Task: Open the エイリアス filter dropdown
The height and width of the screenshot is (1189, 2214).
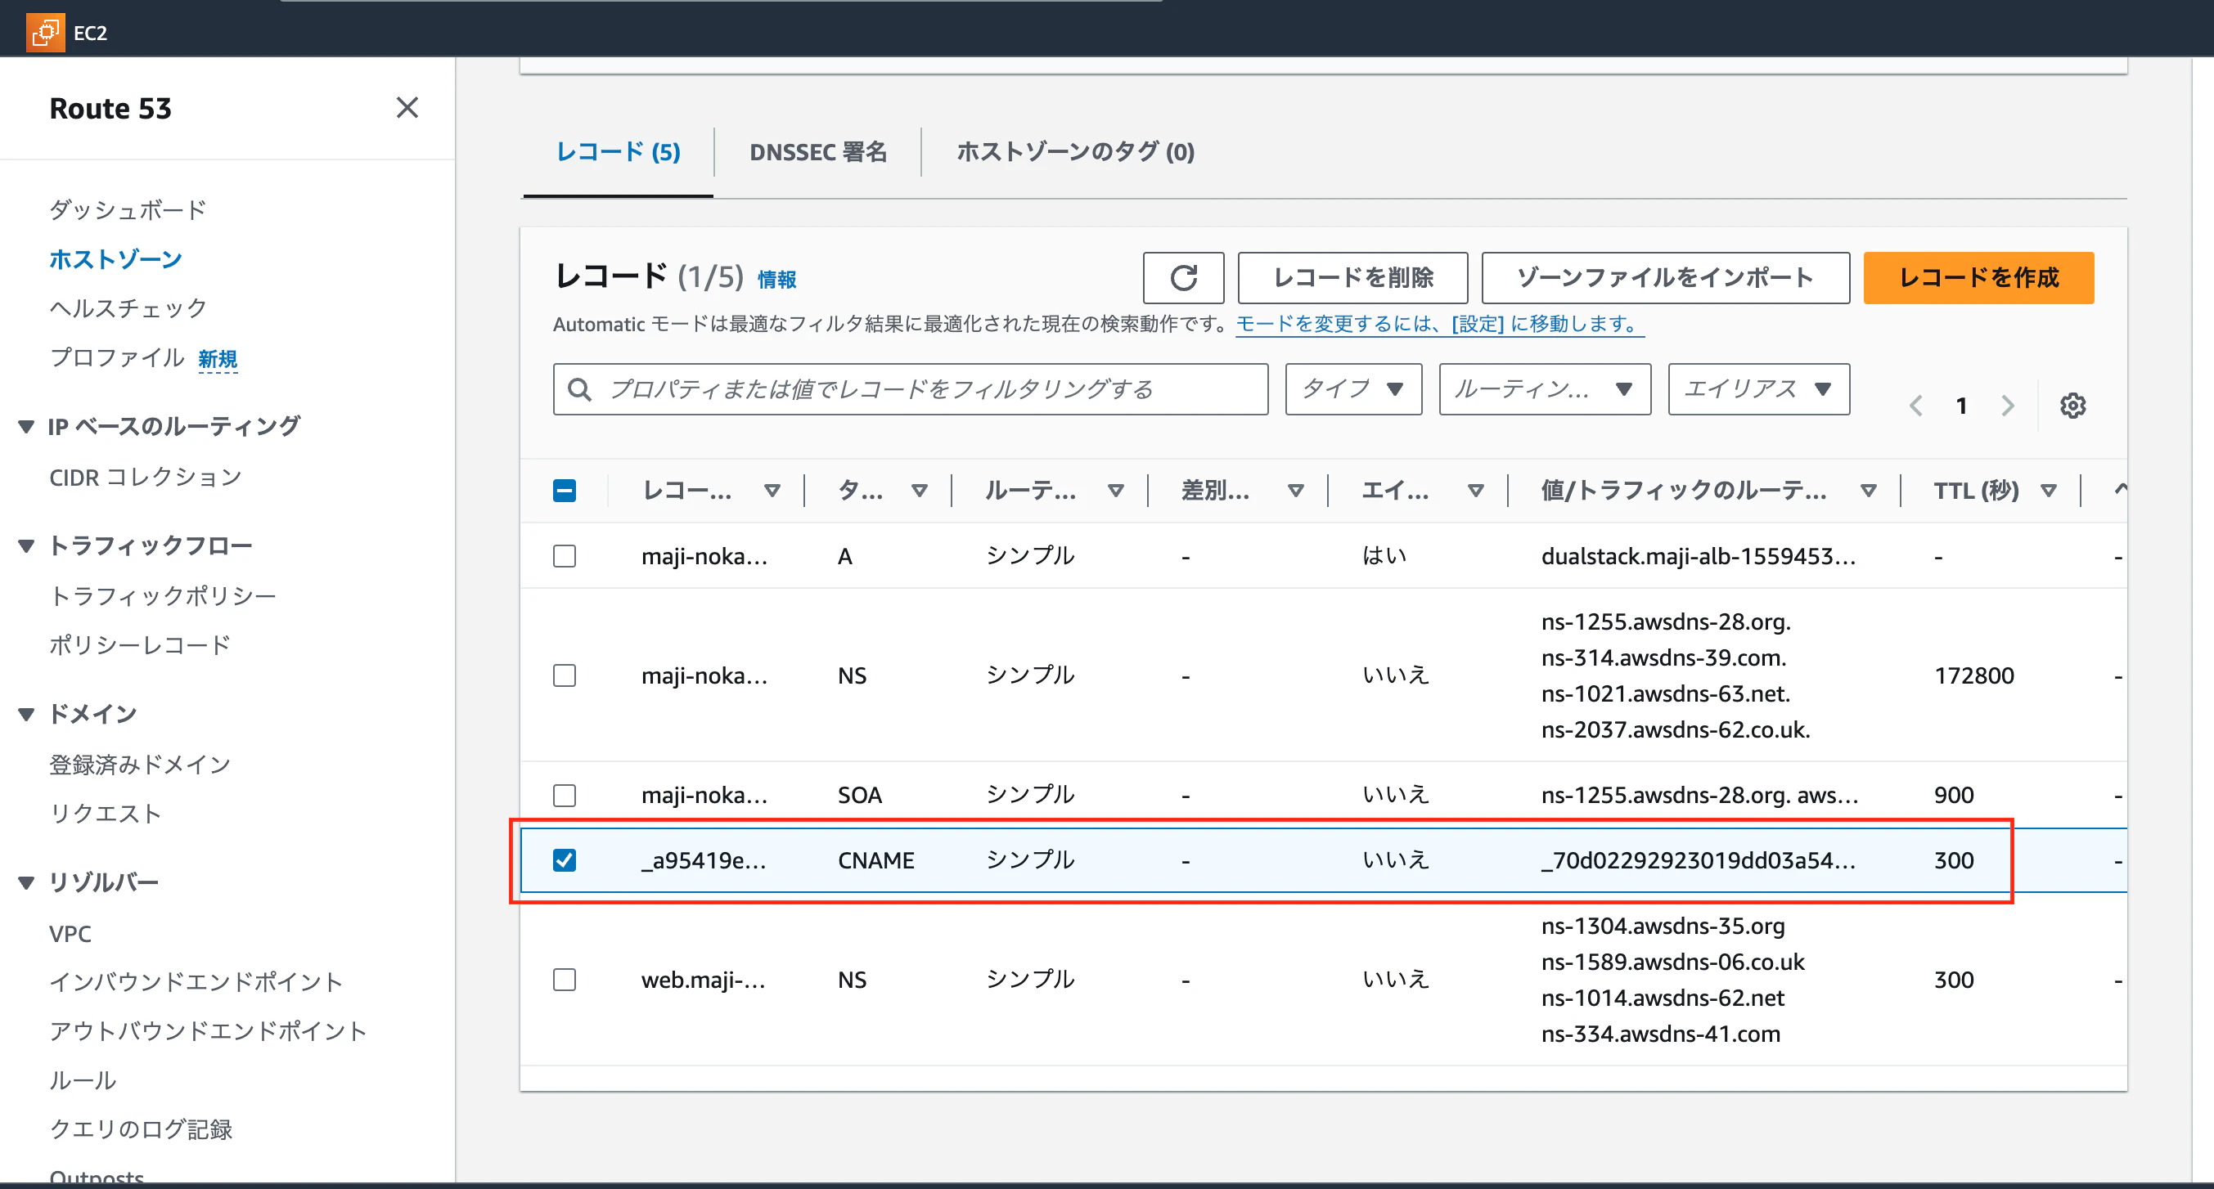Action: [1758, 389]
